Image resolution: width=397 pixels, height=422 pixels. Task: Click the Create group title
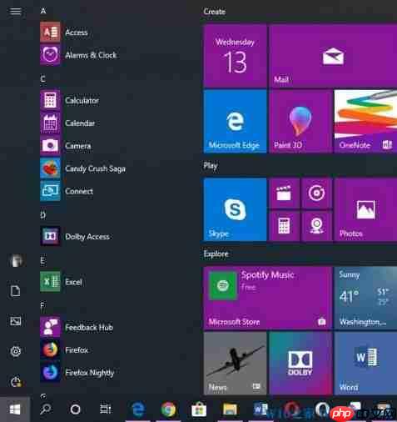tap(214, 12)
